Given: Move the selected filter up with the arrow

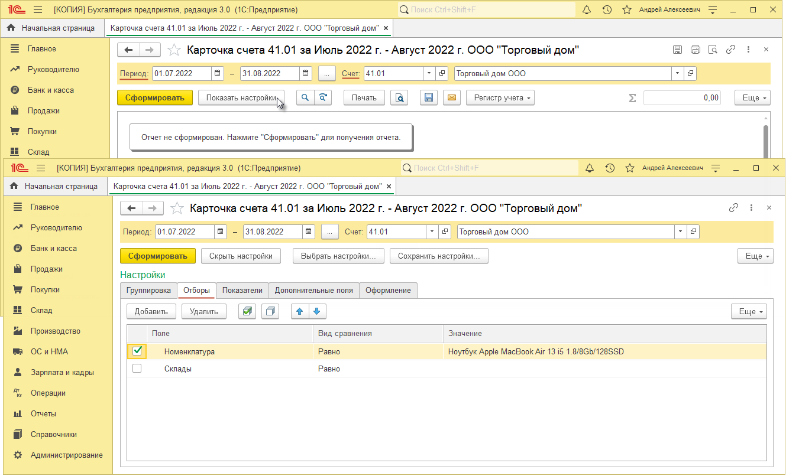Looking at the screenshot, I should [x=300, y=312].
